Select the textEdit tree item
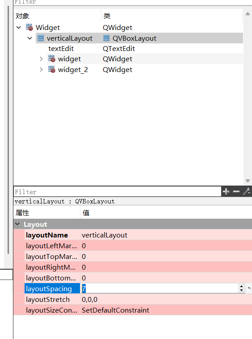This screenshot has width=252, height=339. pos(61,49)
